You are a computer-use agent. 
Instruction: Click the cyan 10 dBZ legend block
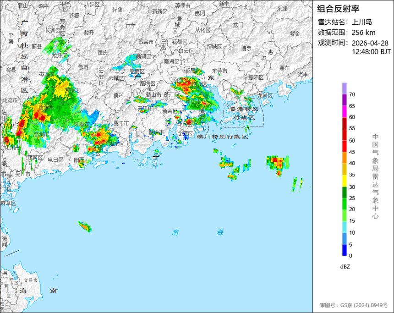[x=344, y=227]
